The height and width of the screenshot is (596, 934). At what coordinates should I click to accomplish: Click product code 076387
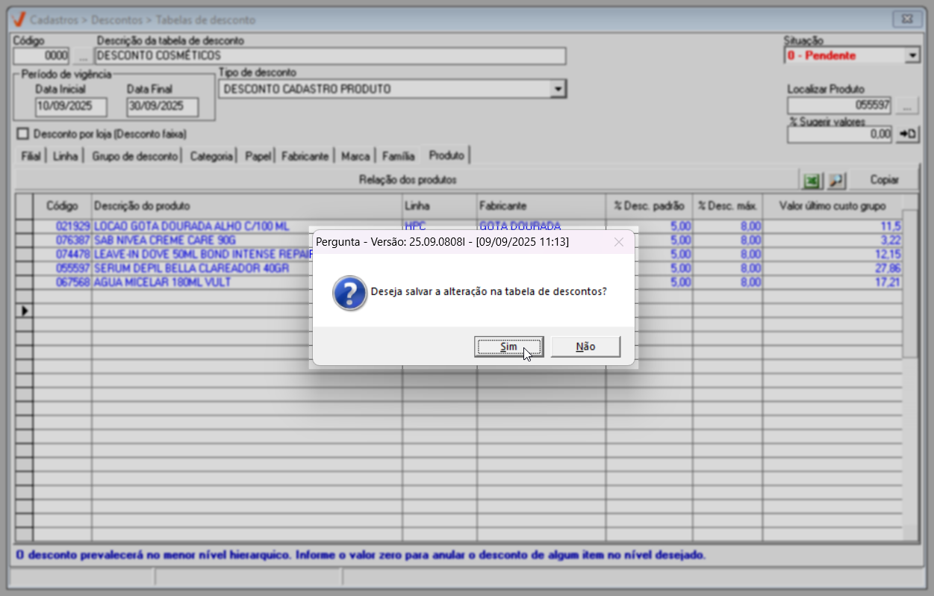72,240
